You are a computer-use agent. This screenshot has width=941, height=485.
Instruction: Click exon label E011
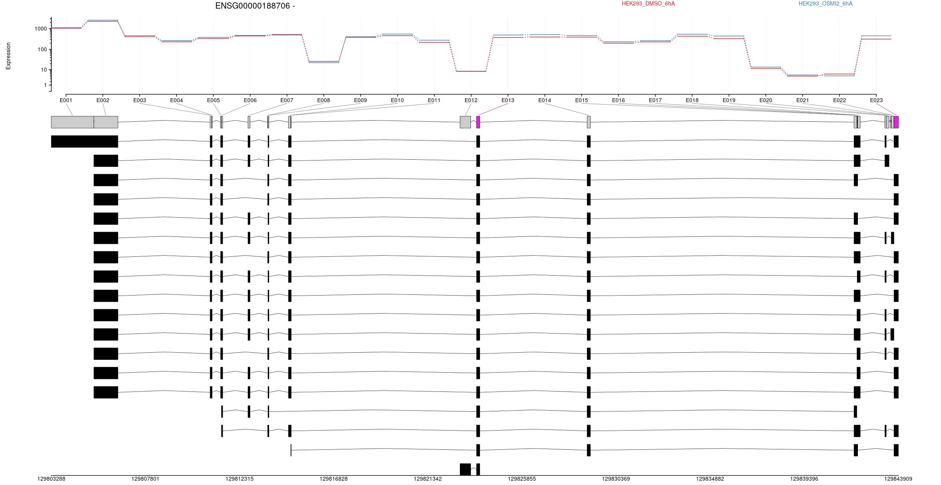[x=434, y=100]
